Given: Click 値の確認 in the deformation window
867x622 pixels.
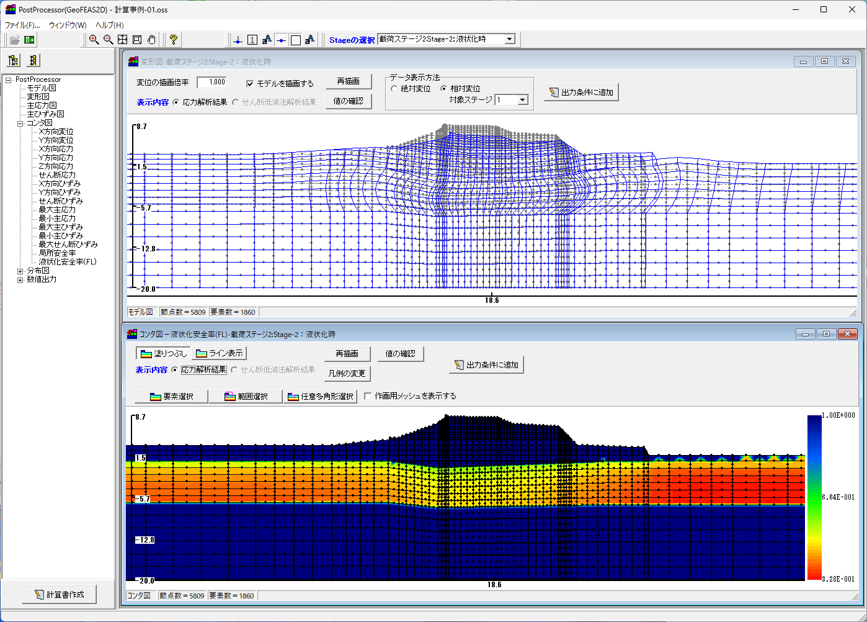Looking at the screenshot, I should (x=348, y=101).
